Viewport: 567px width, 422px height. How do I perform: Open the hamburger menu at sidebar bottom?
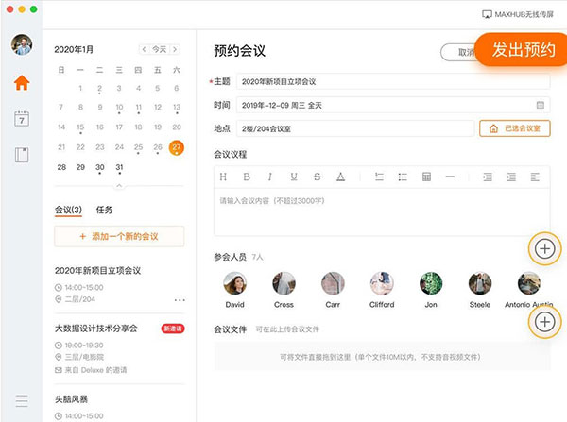click(x=21, y=400)
